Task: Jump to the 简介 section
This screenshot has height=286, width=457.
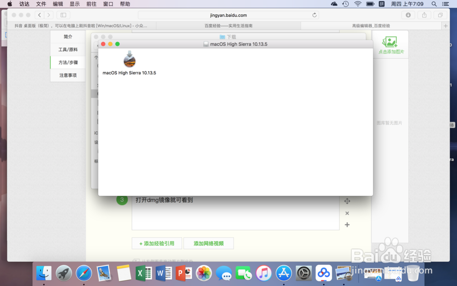Action: 68,37
